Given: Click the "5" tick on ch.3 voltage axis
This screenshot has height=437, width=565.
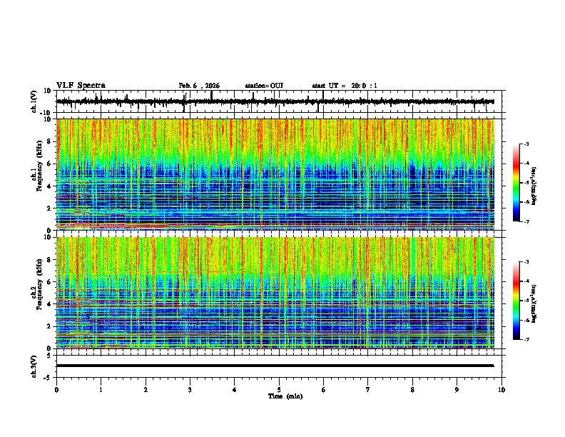Looking at the screenshot, I should [x=49, y=356].
